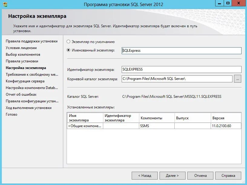The height and width of the screenshot is (185, 247).
Task: Select step Правила поддержки установки in sidebar
Action: tap(32, 41)
